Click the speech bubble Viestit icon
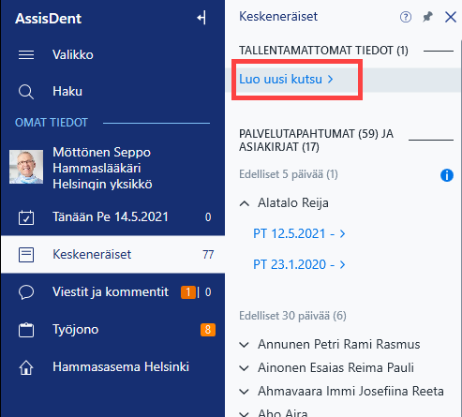462x417 pixels. pos(26,292)
